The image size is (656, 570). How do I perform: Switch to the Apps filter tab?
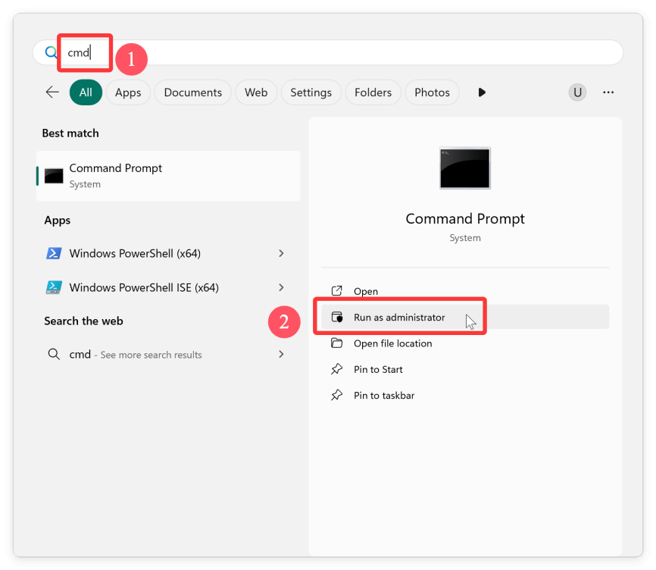point(128,92)
